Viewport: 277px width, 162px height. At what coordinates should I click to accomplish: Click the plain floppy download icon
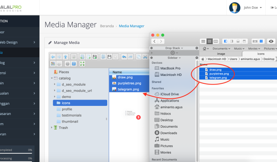[110, 57]
